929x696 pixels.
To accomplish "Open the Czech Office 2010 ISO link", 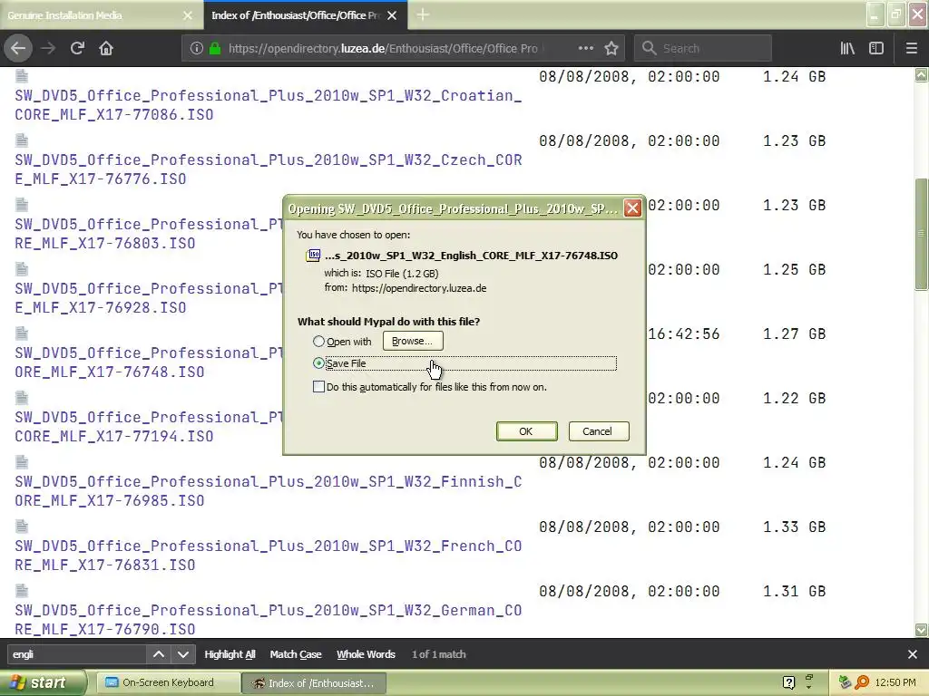I will point(269,169).
